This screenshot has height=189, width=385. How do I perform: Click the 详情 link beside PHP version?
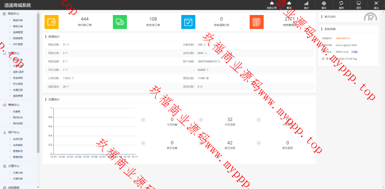[355, 52]
